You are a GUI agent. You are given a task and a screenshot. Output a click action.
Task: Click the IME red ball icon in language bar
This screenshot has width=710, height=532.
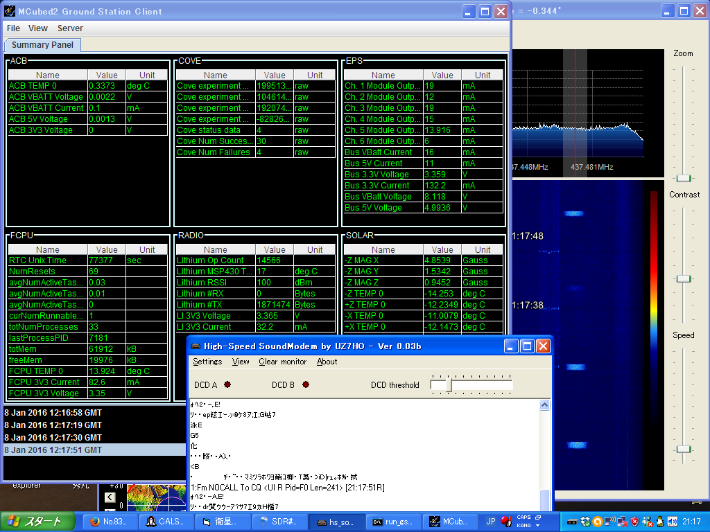(x=506, y=521)
